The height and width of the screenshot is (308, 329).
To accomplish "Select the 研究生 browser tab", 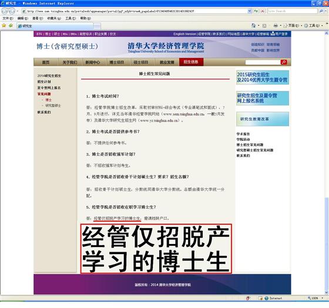I will tap(55, 26).
